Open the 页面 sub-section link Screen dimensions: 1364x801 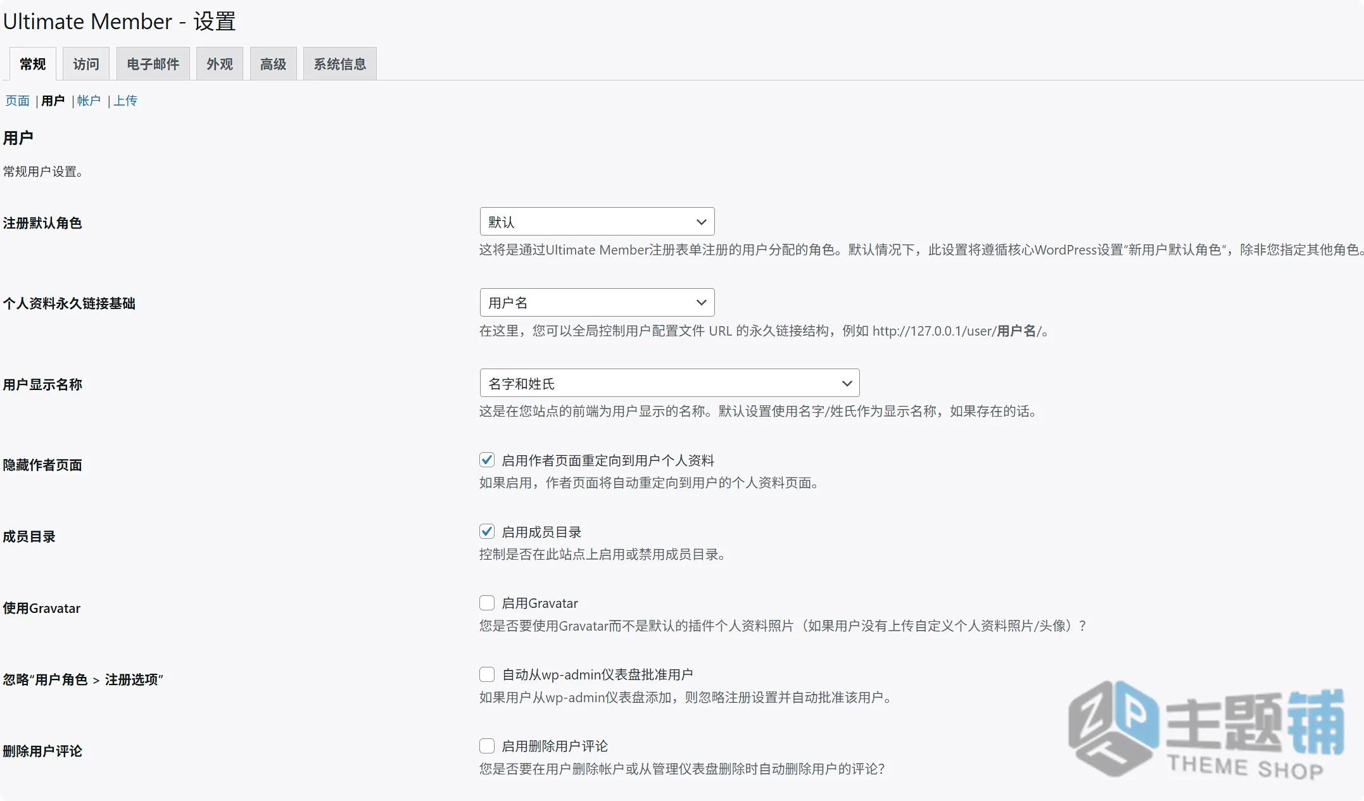click(17, 101)
